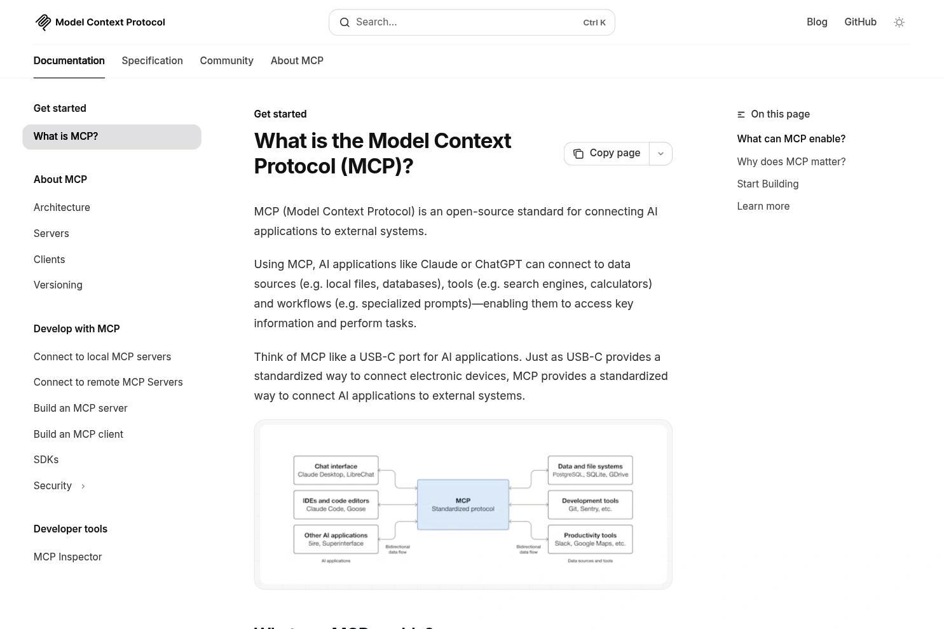Click the MCP architecture diagram image

point(463,504)
